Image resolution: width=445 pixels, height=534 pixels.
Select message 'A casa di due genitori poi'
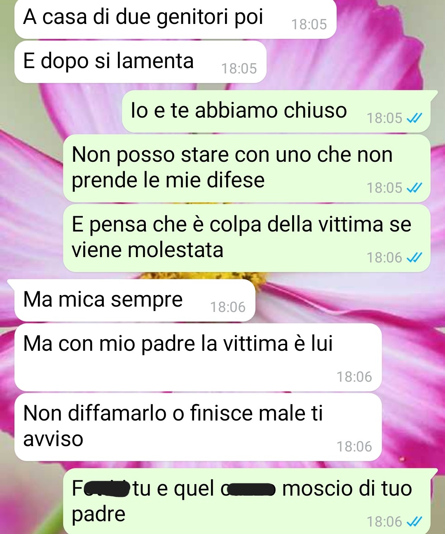pyautogui.click(x=176, y=19)
